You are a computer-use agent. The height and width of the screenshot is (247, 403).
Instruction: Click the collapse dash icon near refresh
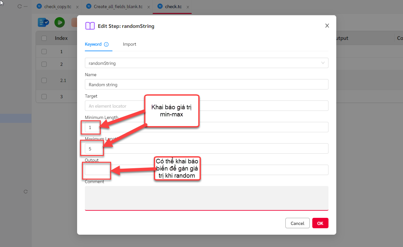27,6
